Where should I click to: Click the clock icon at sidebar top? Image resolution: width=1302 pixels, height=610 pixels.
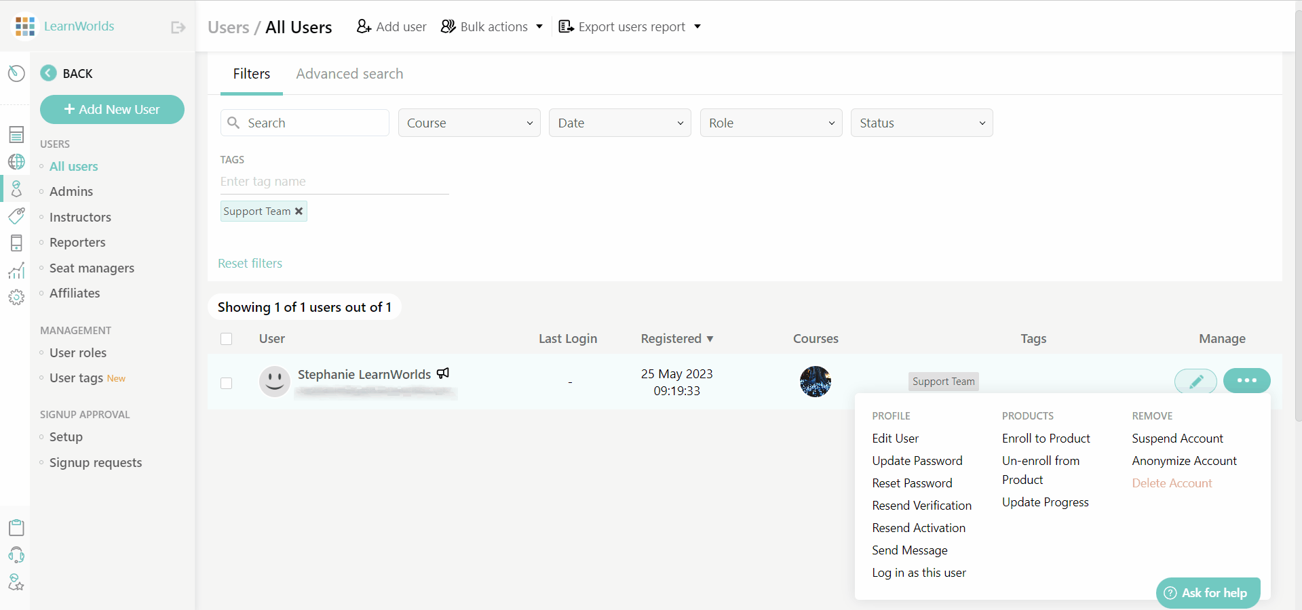(x=16, y=73)
